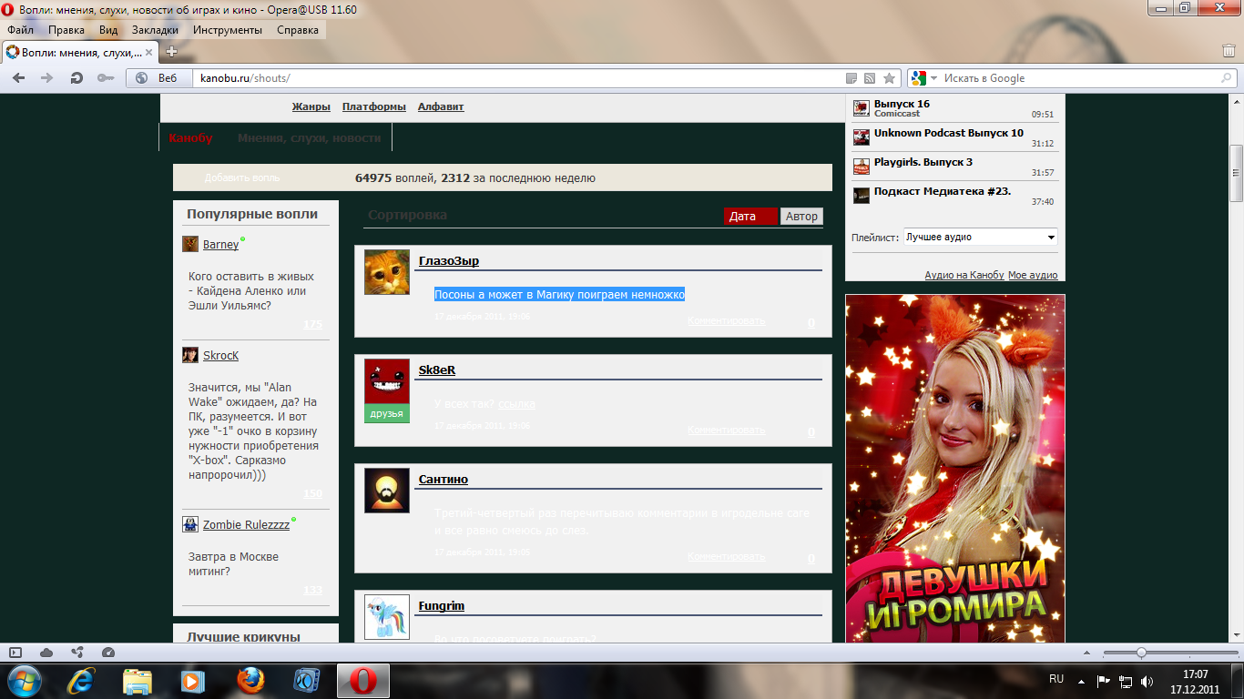Open the ссылка link in Sk8eR's shout
This screenshot has width=1244, height=699.
point(516,404)
